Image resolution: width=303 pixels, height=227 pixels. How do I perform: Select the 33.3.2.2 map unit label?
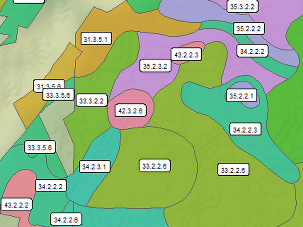tap(92, 101)
